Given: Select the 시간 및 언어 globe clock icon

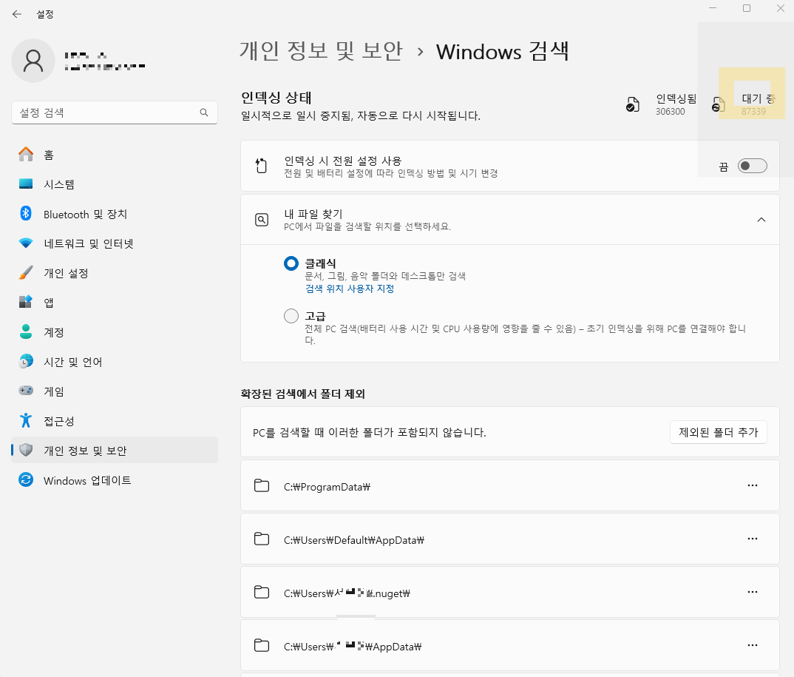Looking at the screenshot, I should click(26, 361).
